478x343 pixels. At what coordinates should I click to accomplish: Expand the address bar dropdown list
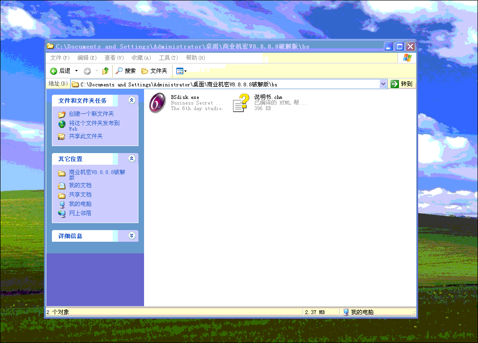click(383, 84)
